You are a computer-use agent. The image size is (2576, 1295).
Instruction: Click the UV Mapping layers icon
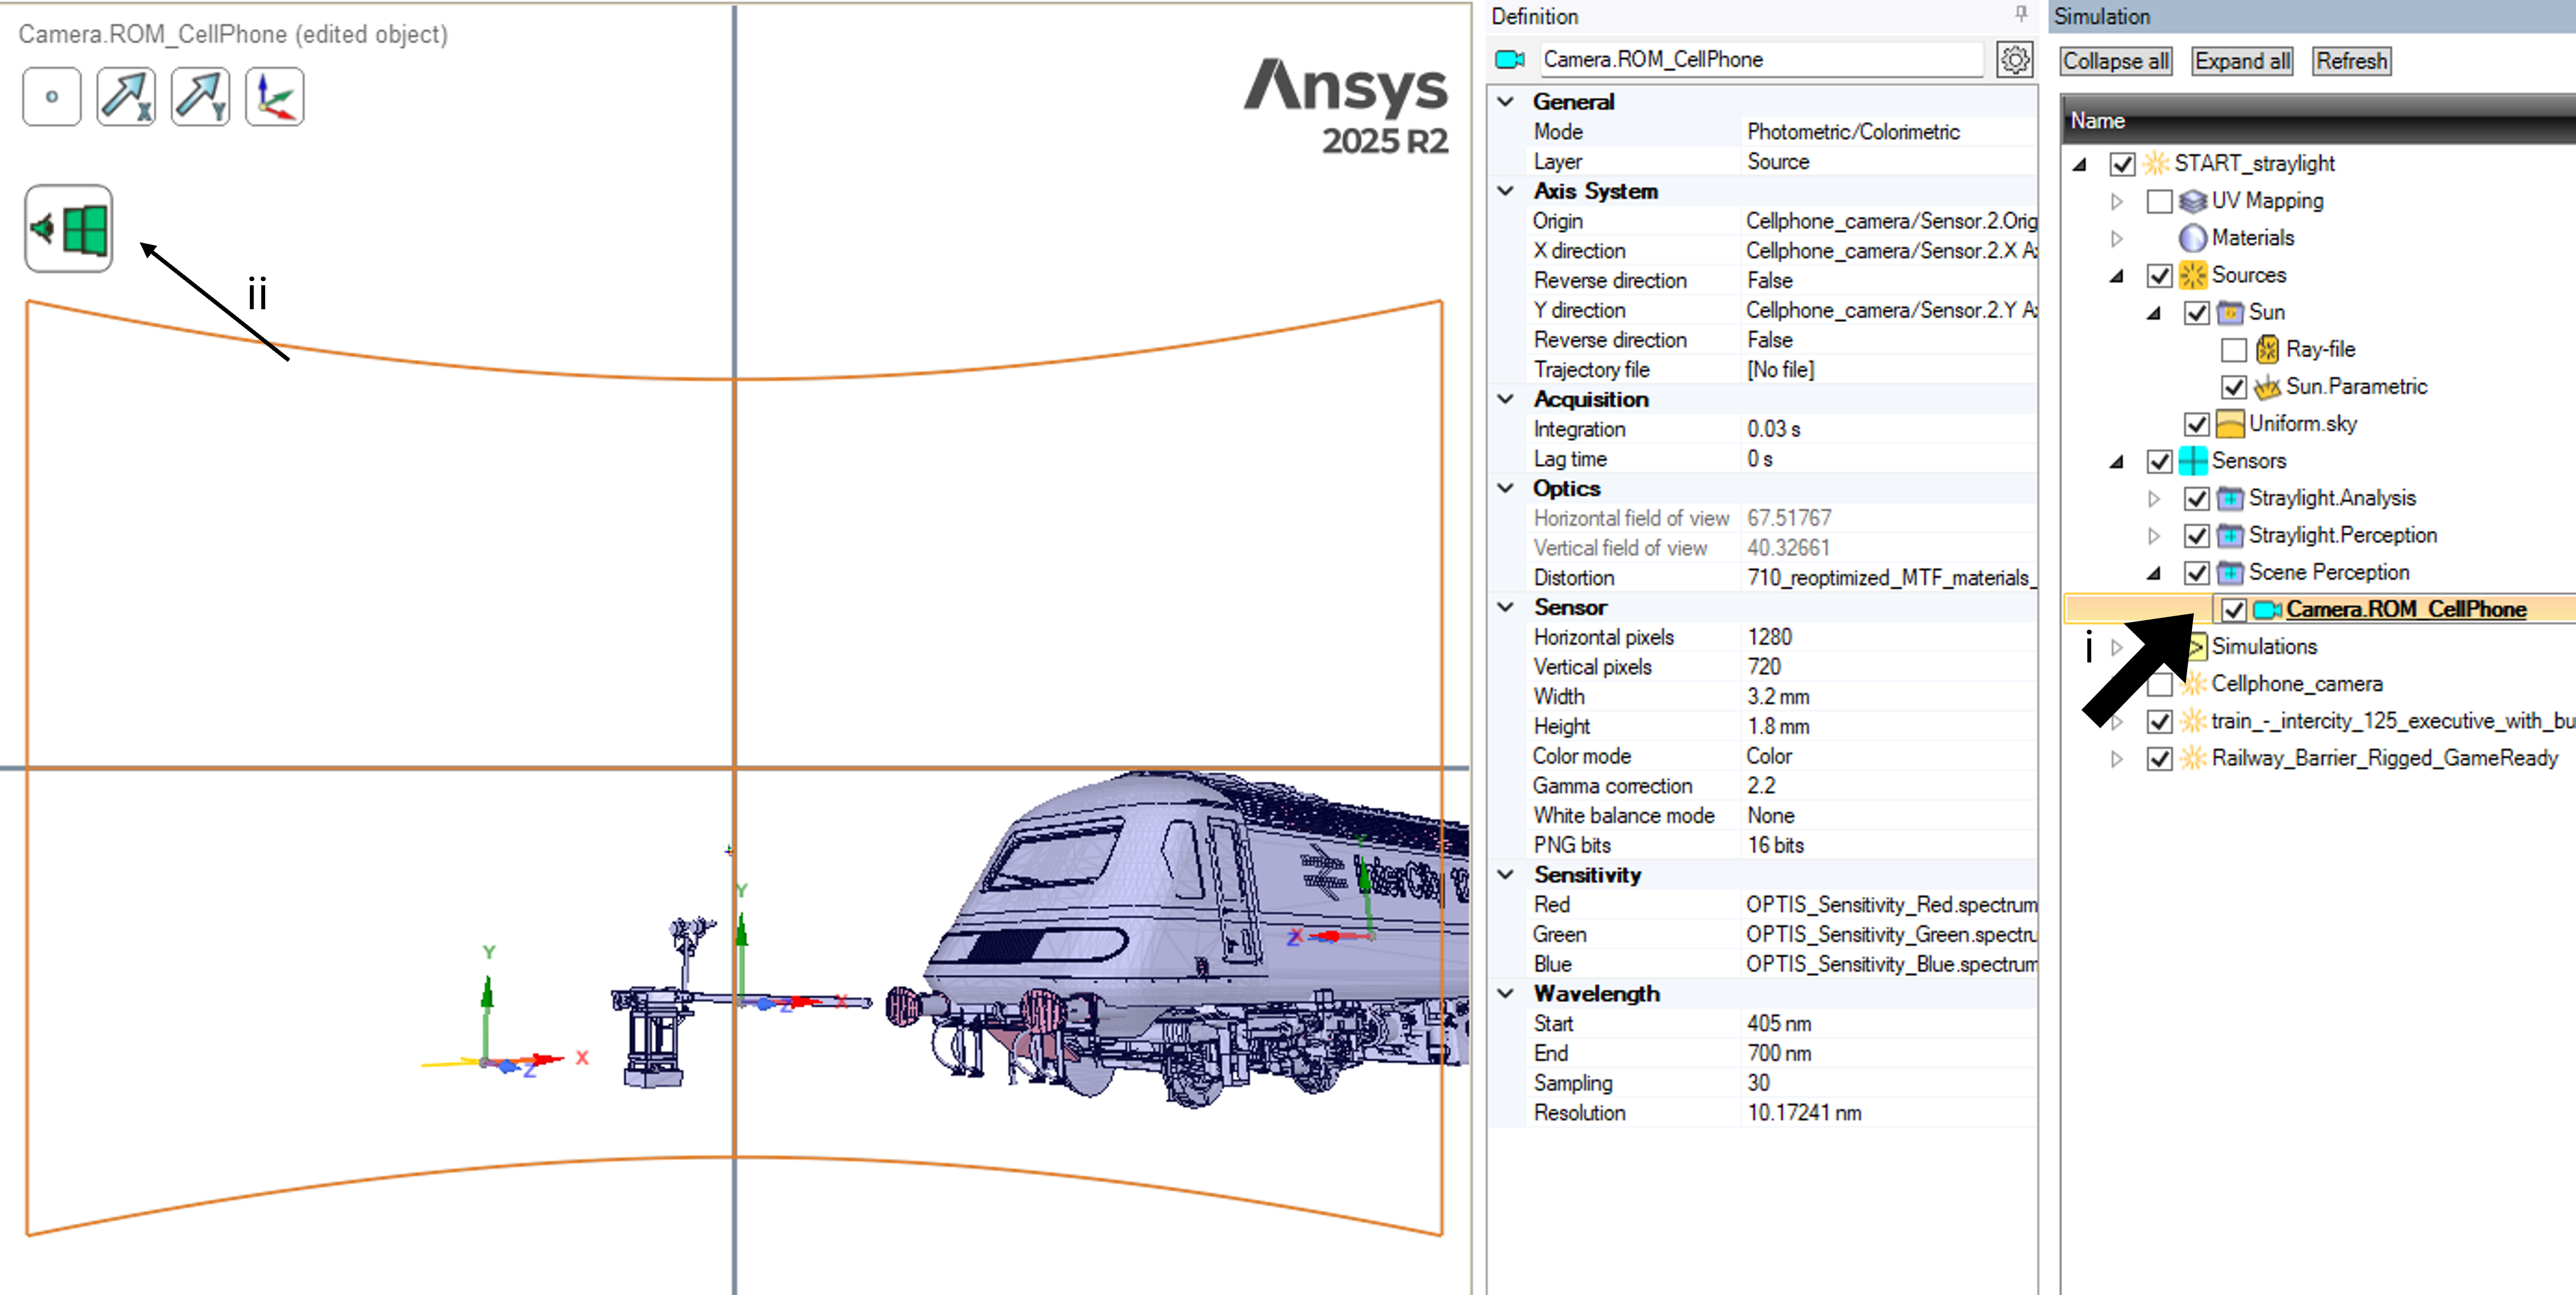tap(2193, 201)
